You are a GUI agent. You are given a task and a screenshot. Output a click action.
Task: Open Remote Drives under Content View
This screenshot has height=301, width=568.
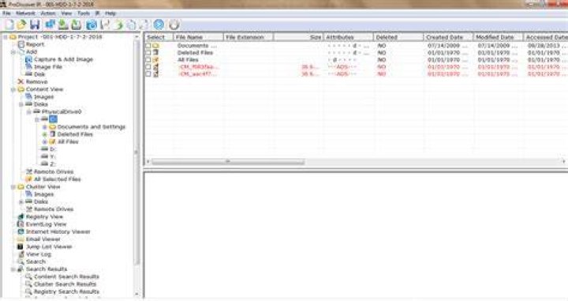pyautogui.click(x=54, y=171)
